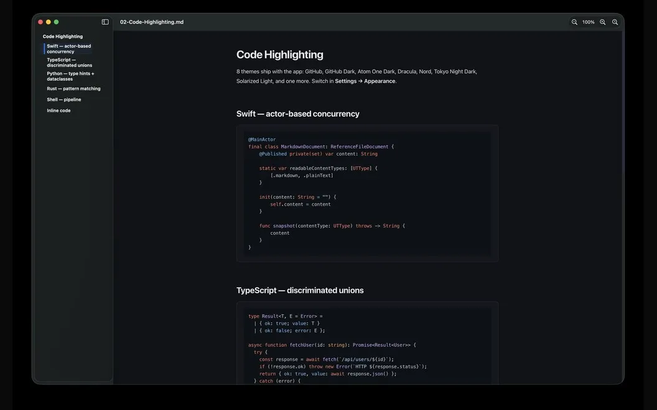Select Code Highlighting in the outline sidebar
This screenshot has width=657, height=410.
(x=63, y=37)
